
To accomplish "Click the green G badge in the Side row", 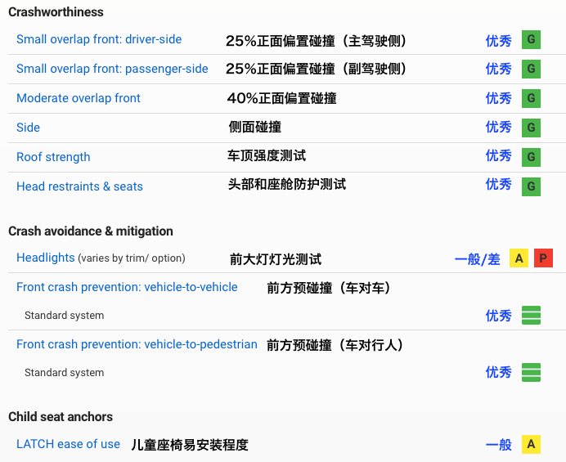I will click(531, 128).
